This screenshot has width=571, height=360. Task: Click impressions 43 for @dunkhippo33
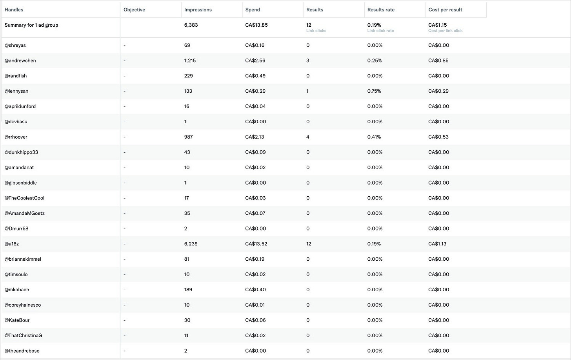point(187,153)
